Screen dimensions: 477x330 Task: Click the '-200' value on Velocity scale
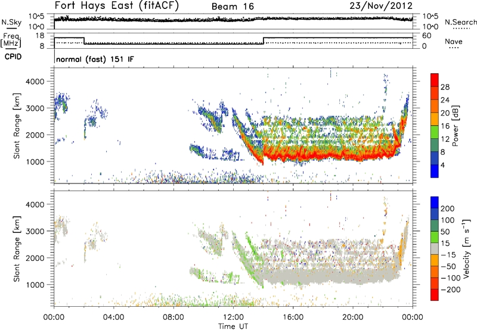point(450,289)
